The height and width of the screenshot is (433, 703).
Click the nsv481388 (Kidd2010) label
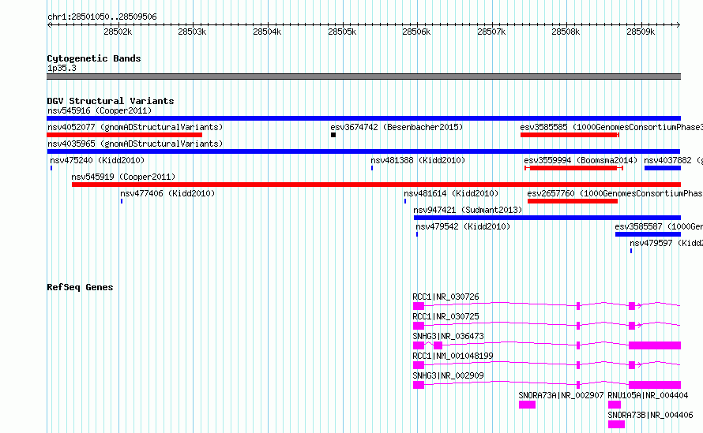418,160
